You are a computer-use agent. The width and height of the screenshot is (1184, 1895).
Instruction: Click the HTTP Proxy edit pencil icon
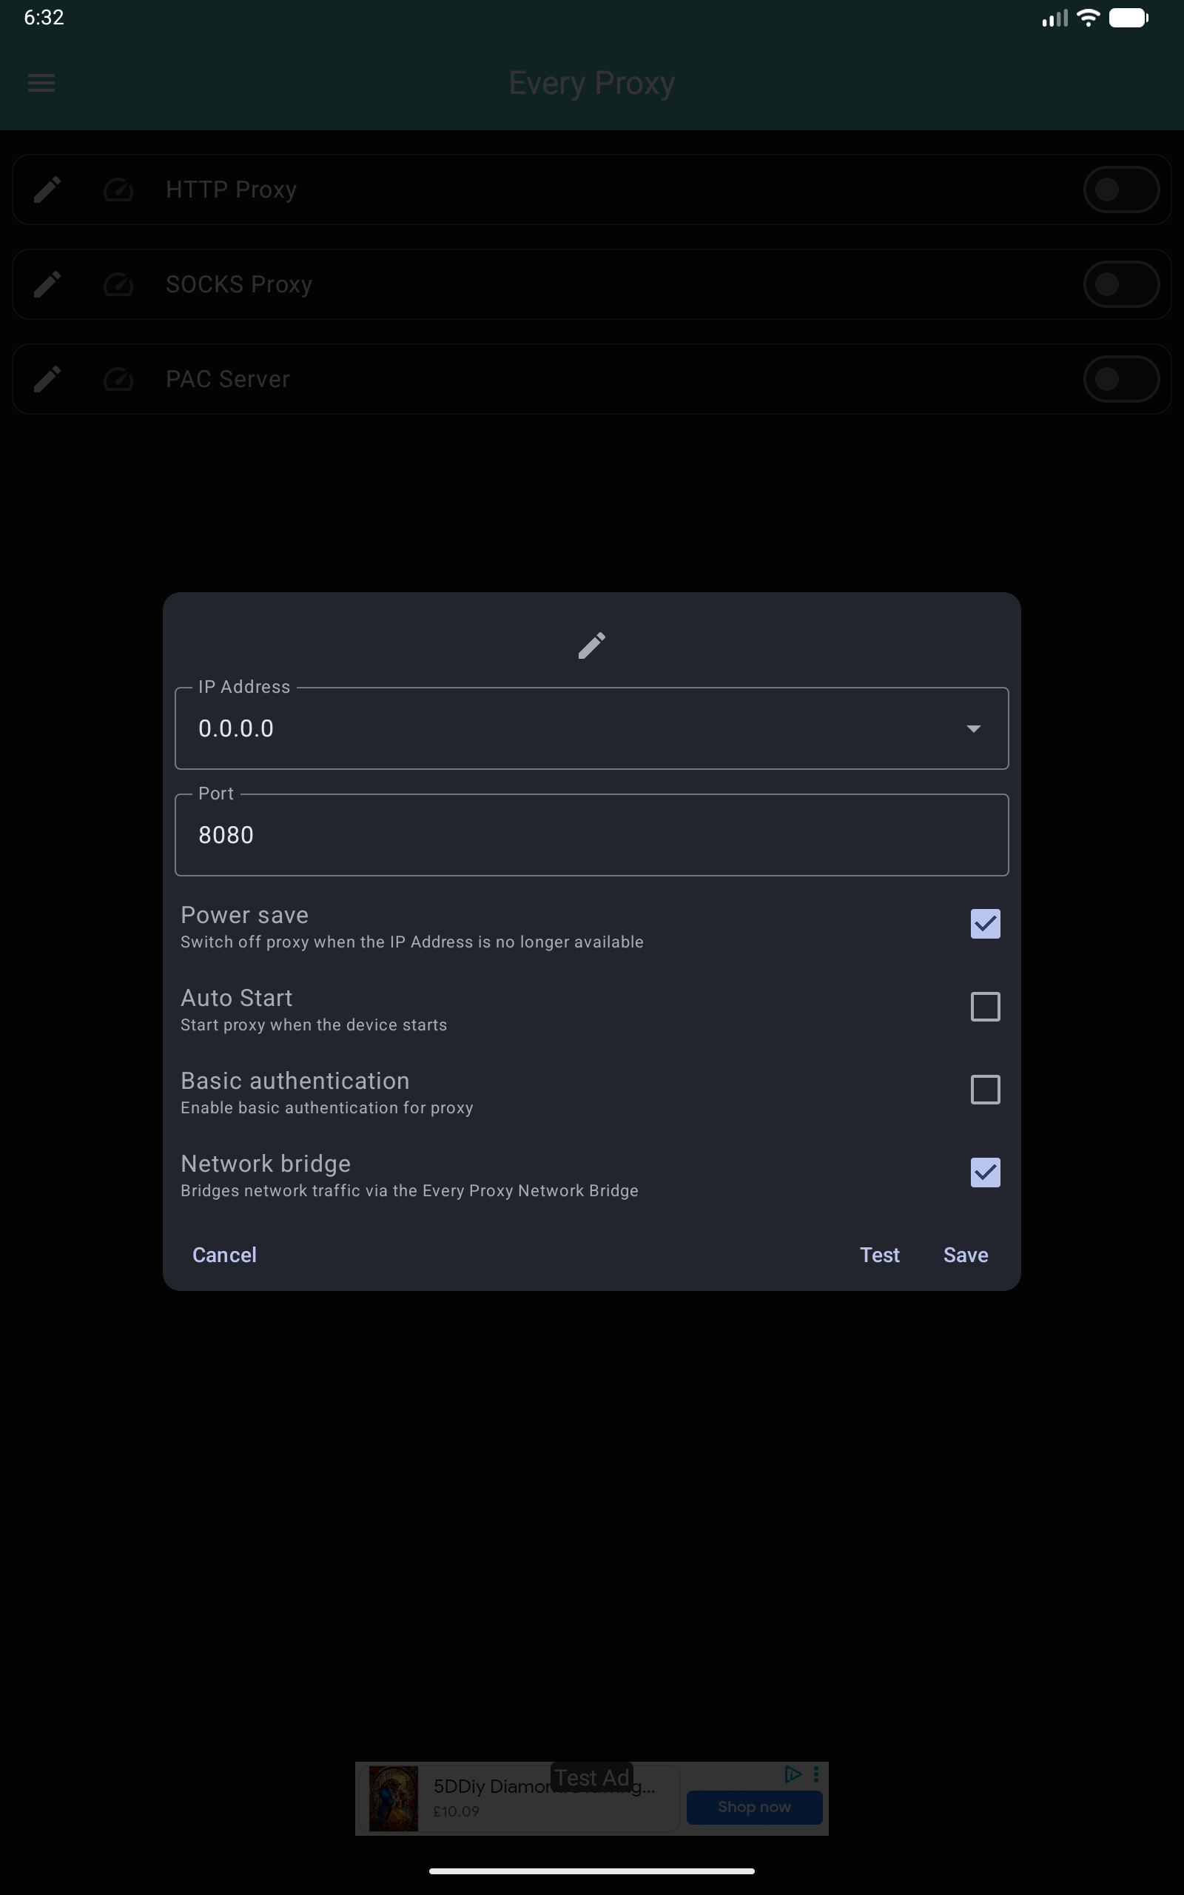[x=47, y=189]
